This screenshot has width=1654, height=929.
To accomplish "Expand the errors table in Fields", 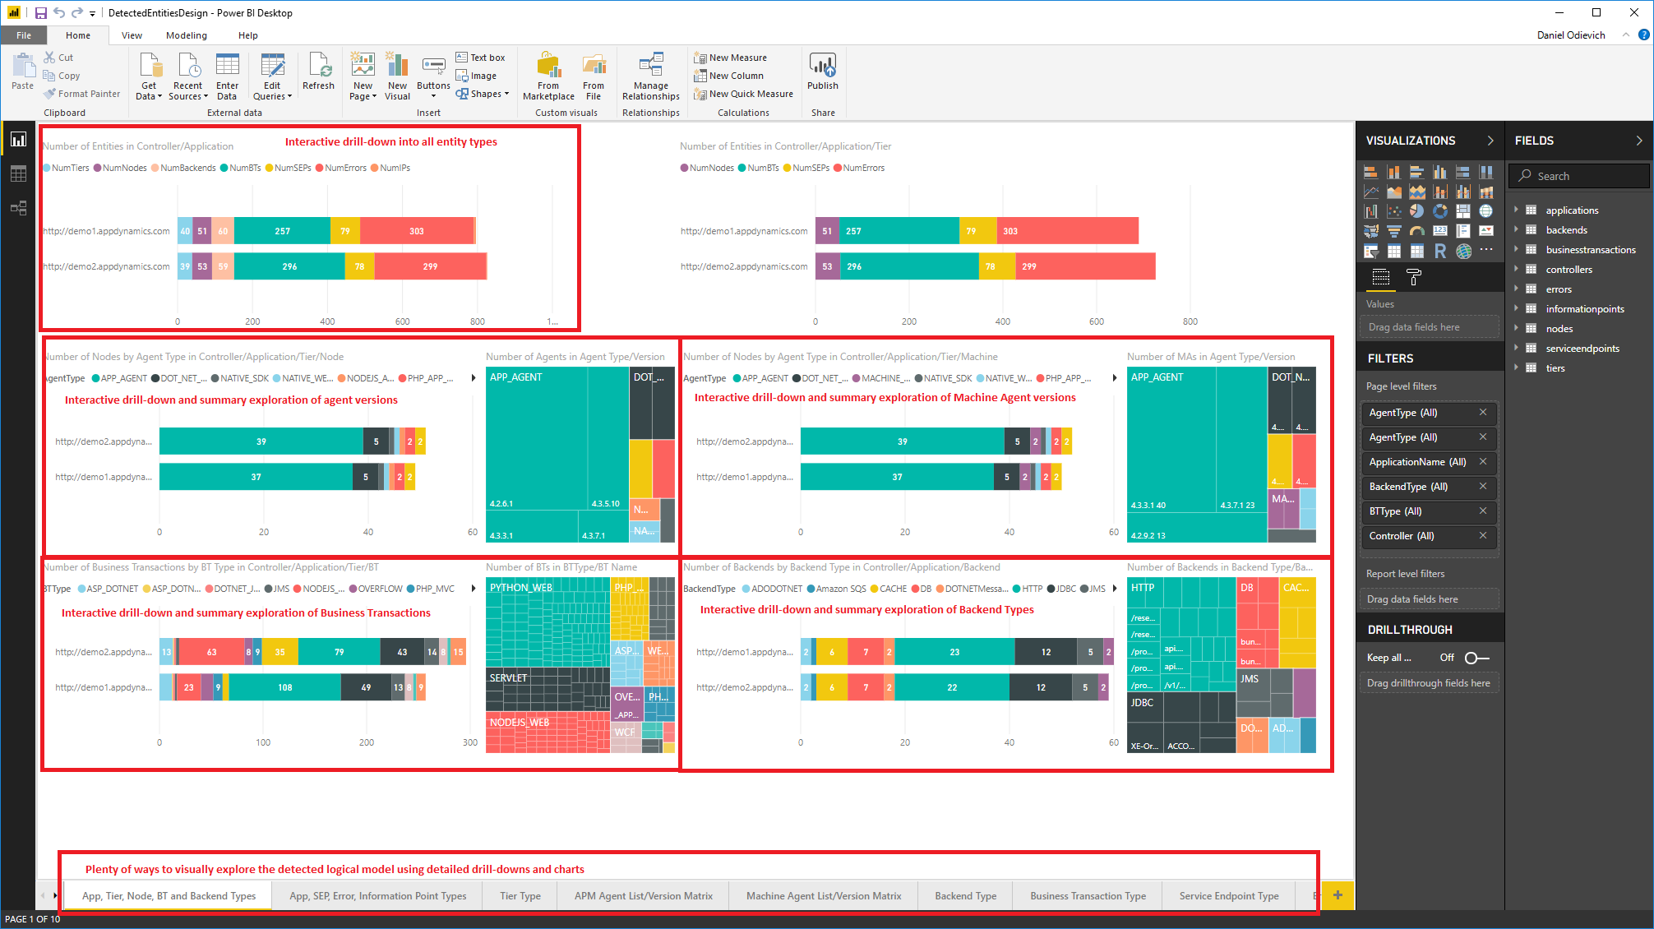I will click(1516, 289).
